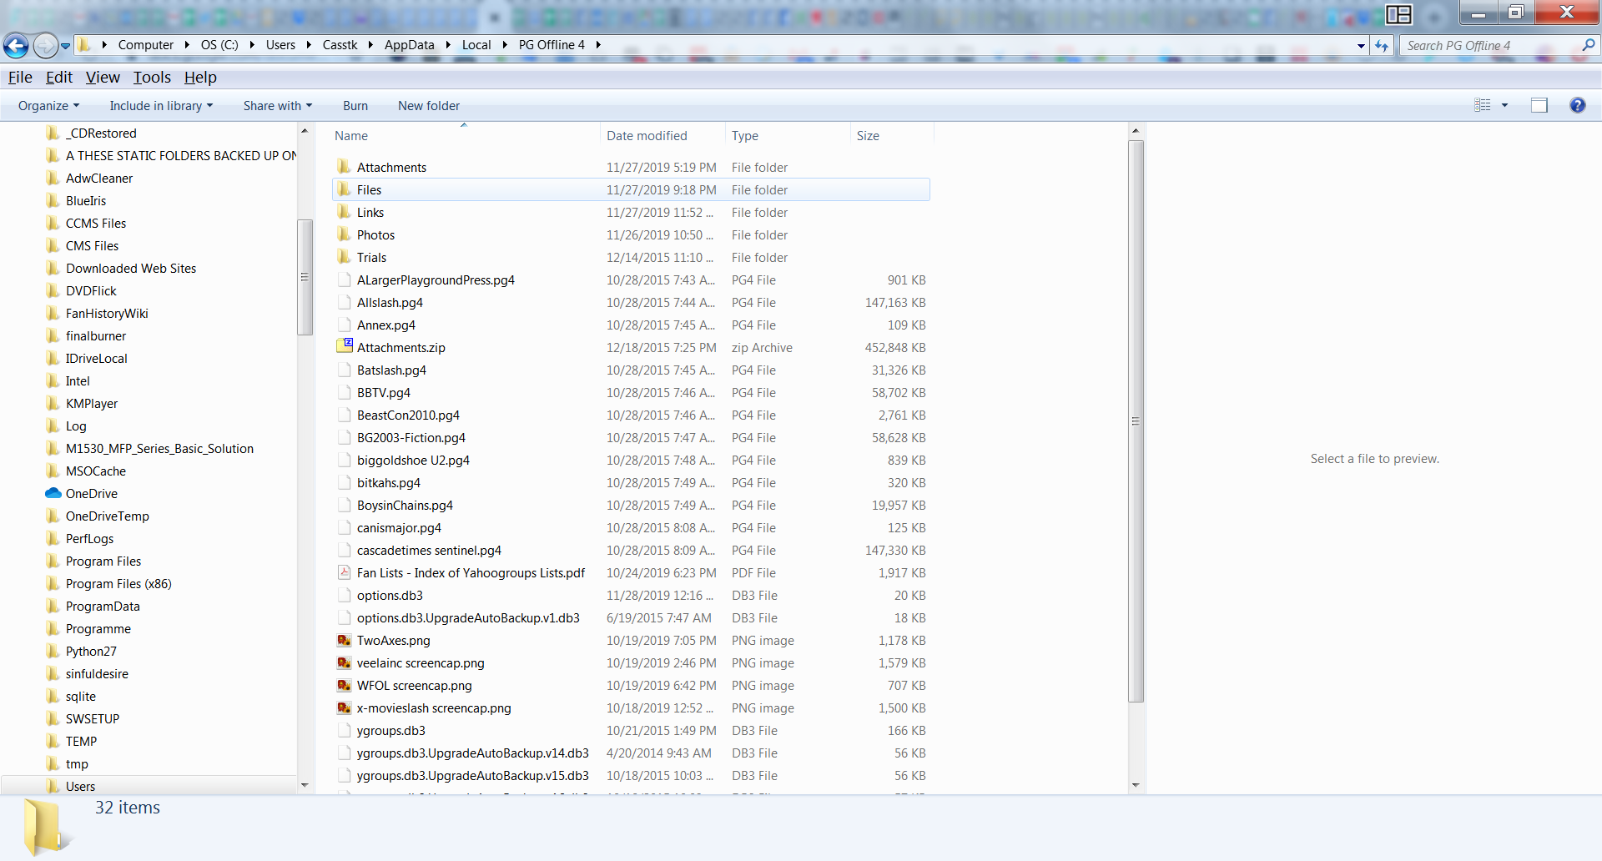This screenshot has height=861, width=1602.
Task: Click the refresh button beside address bar
Action: 1382,46
